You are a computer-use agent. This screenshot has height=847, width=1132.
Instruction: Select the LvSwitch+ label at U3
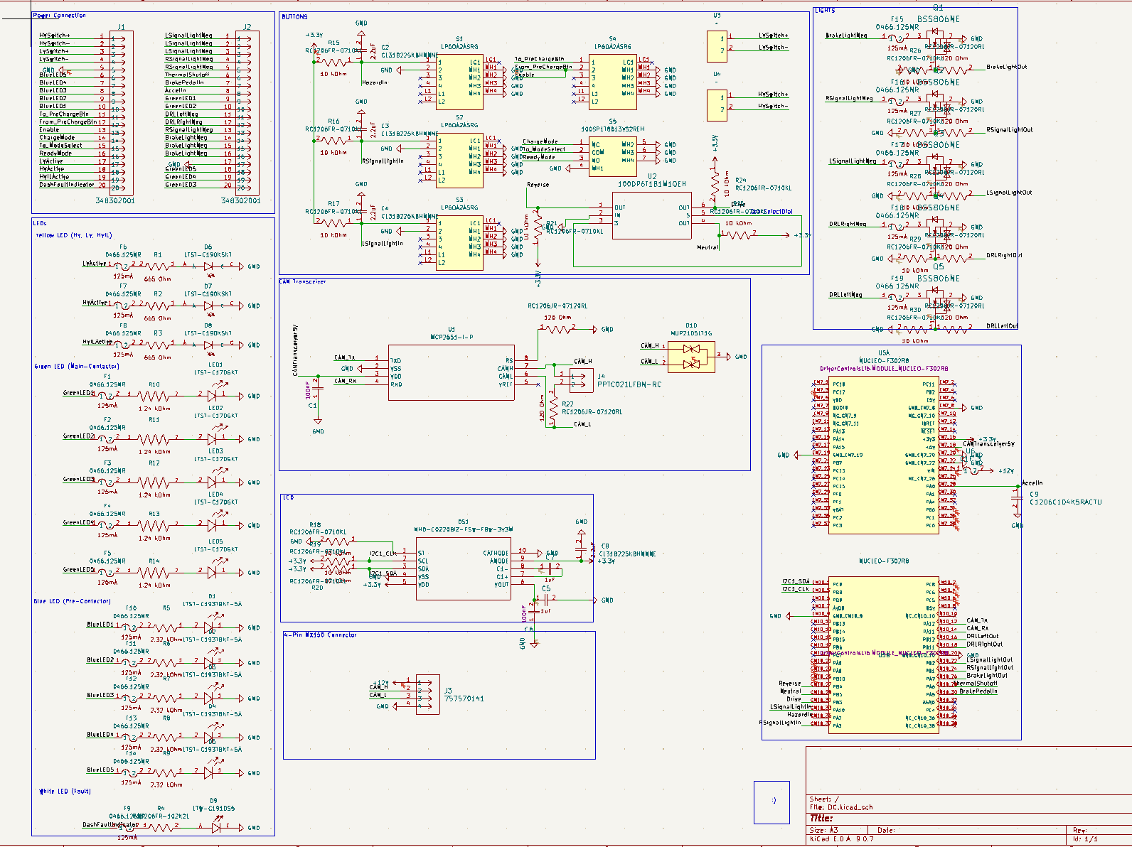pyautogui.click(x=773, y=35)
